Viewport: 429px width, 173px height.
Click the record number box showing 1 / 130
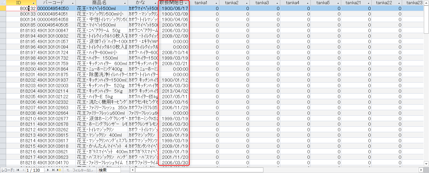coord(35,170)
